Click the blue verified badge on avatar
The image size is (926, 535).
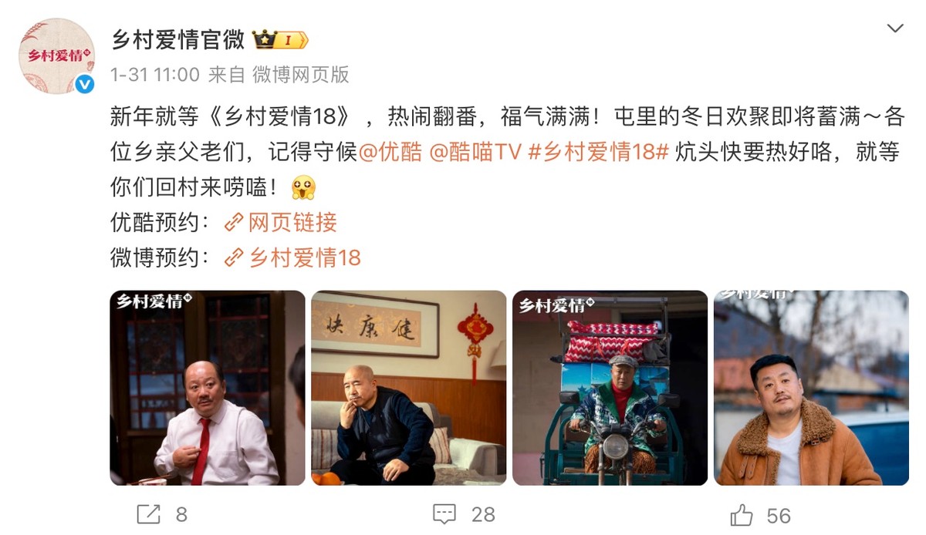coord(84,84)
